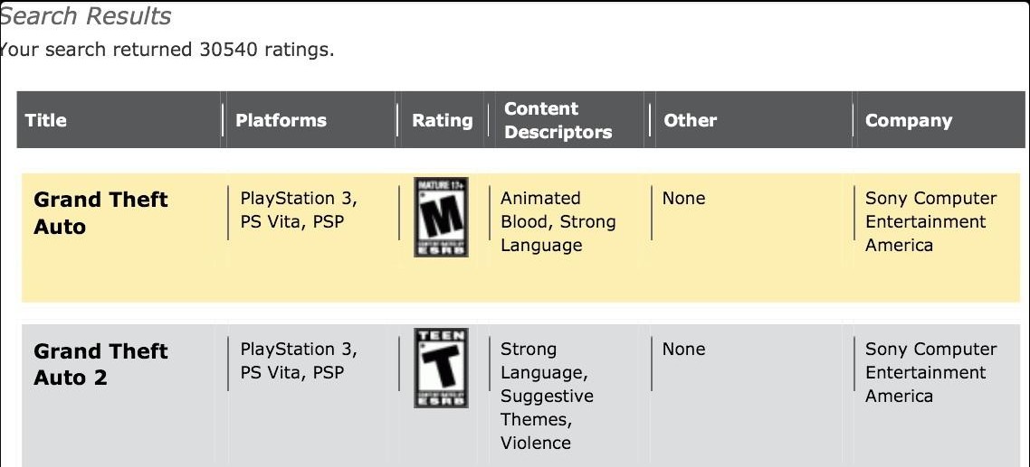Click the Content Descriptors column header
Image resolution: width=1030 pixels, height=467 pixels.
[x=558, y=120]
